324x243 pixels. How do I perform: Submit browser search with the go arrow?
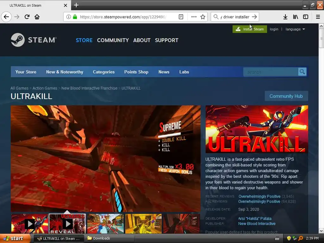[255, 17]
